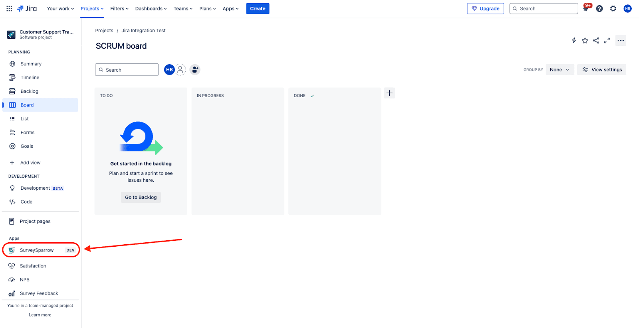Screen dimensions: 639x328
Task: Click the share icon
Action: point(596,40)
